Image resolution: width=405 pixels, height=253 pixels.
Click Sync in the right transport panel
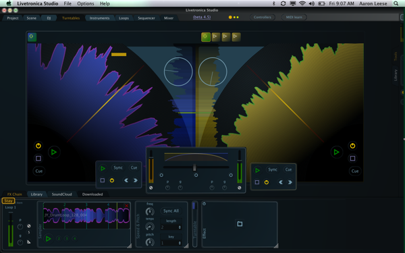[273, 169]
